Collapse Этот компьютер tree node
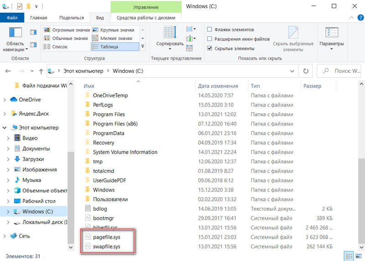This screenshot has width=365, height=261. pyautogui.click(x=5, y=128)
